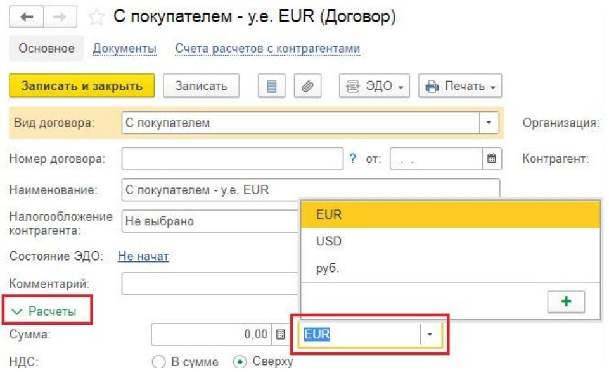Select the 'Сверху' VAT option
The height and width of the screenshot is (372, 609).
coord(239,362)
